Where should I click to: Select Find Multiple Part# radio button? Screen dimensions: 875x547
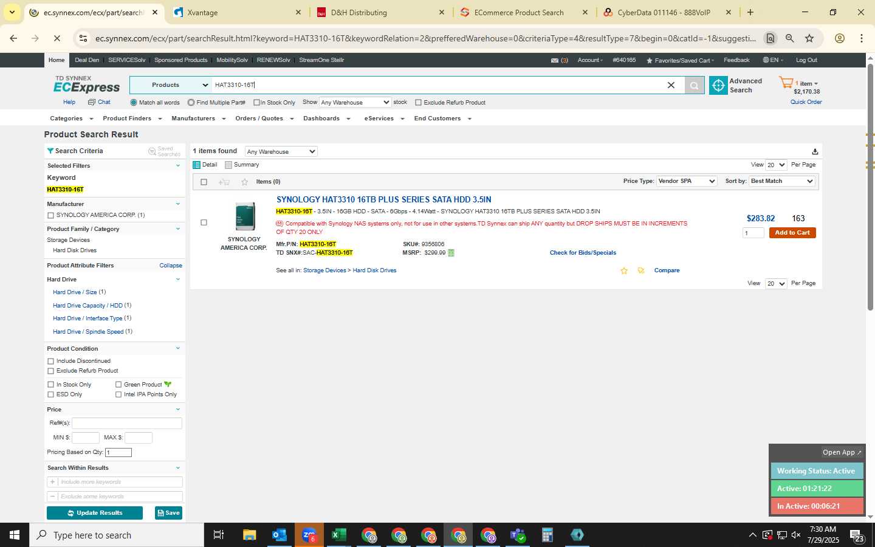coord(191,103)
